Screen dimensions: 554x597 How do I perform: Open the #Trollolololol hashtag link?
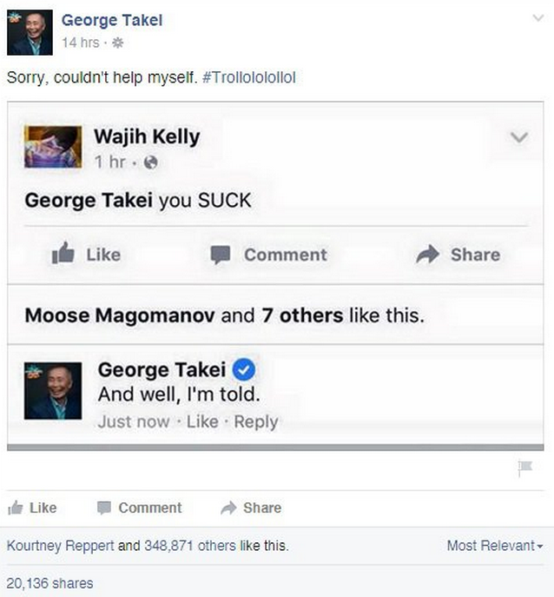point(248,77)
